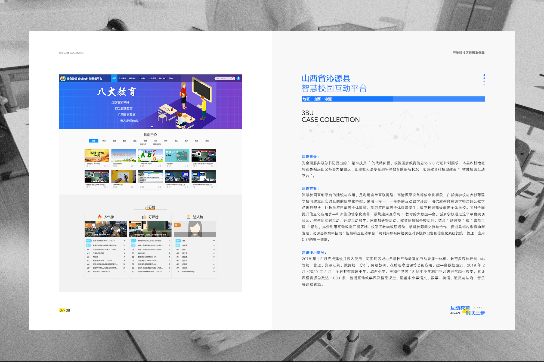
Task: Click the search magnifier icon
Action: pos(233,78)
